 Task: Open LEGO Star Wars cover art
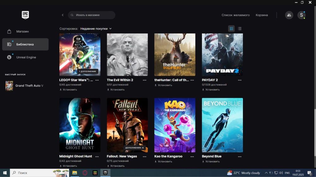point(80,54)
